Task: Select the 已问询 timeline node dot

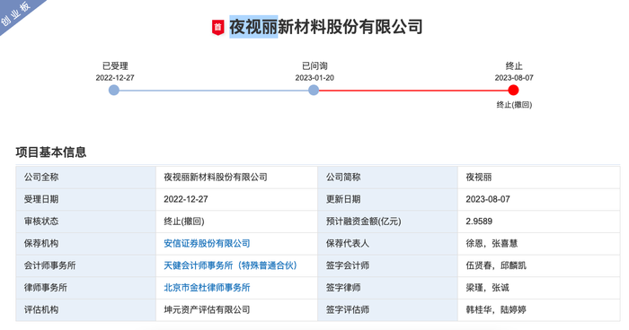Action: tap(314, 90)
